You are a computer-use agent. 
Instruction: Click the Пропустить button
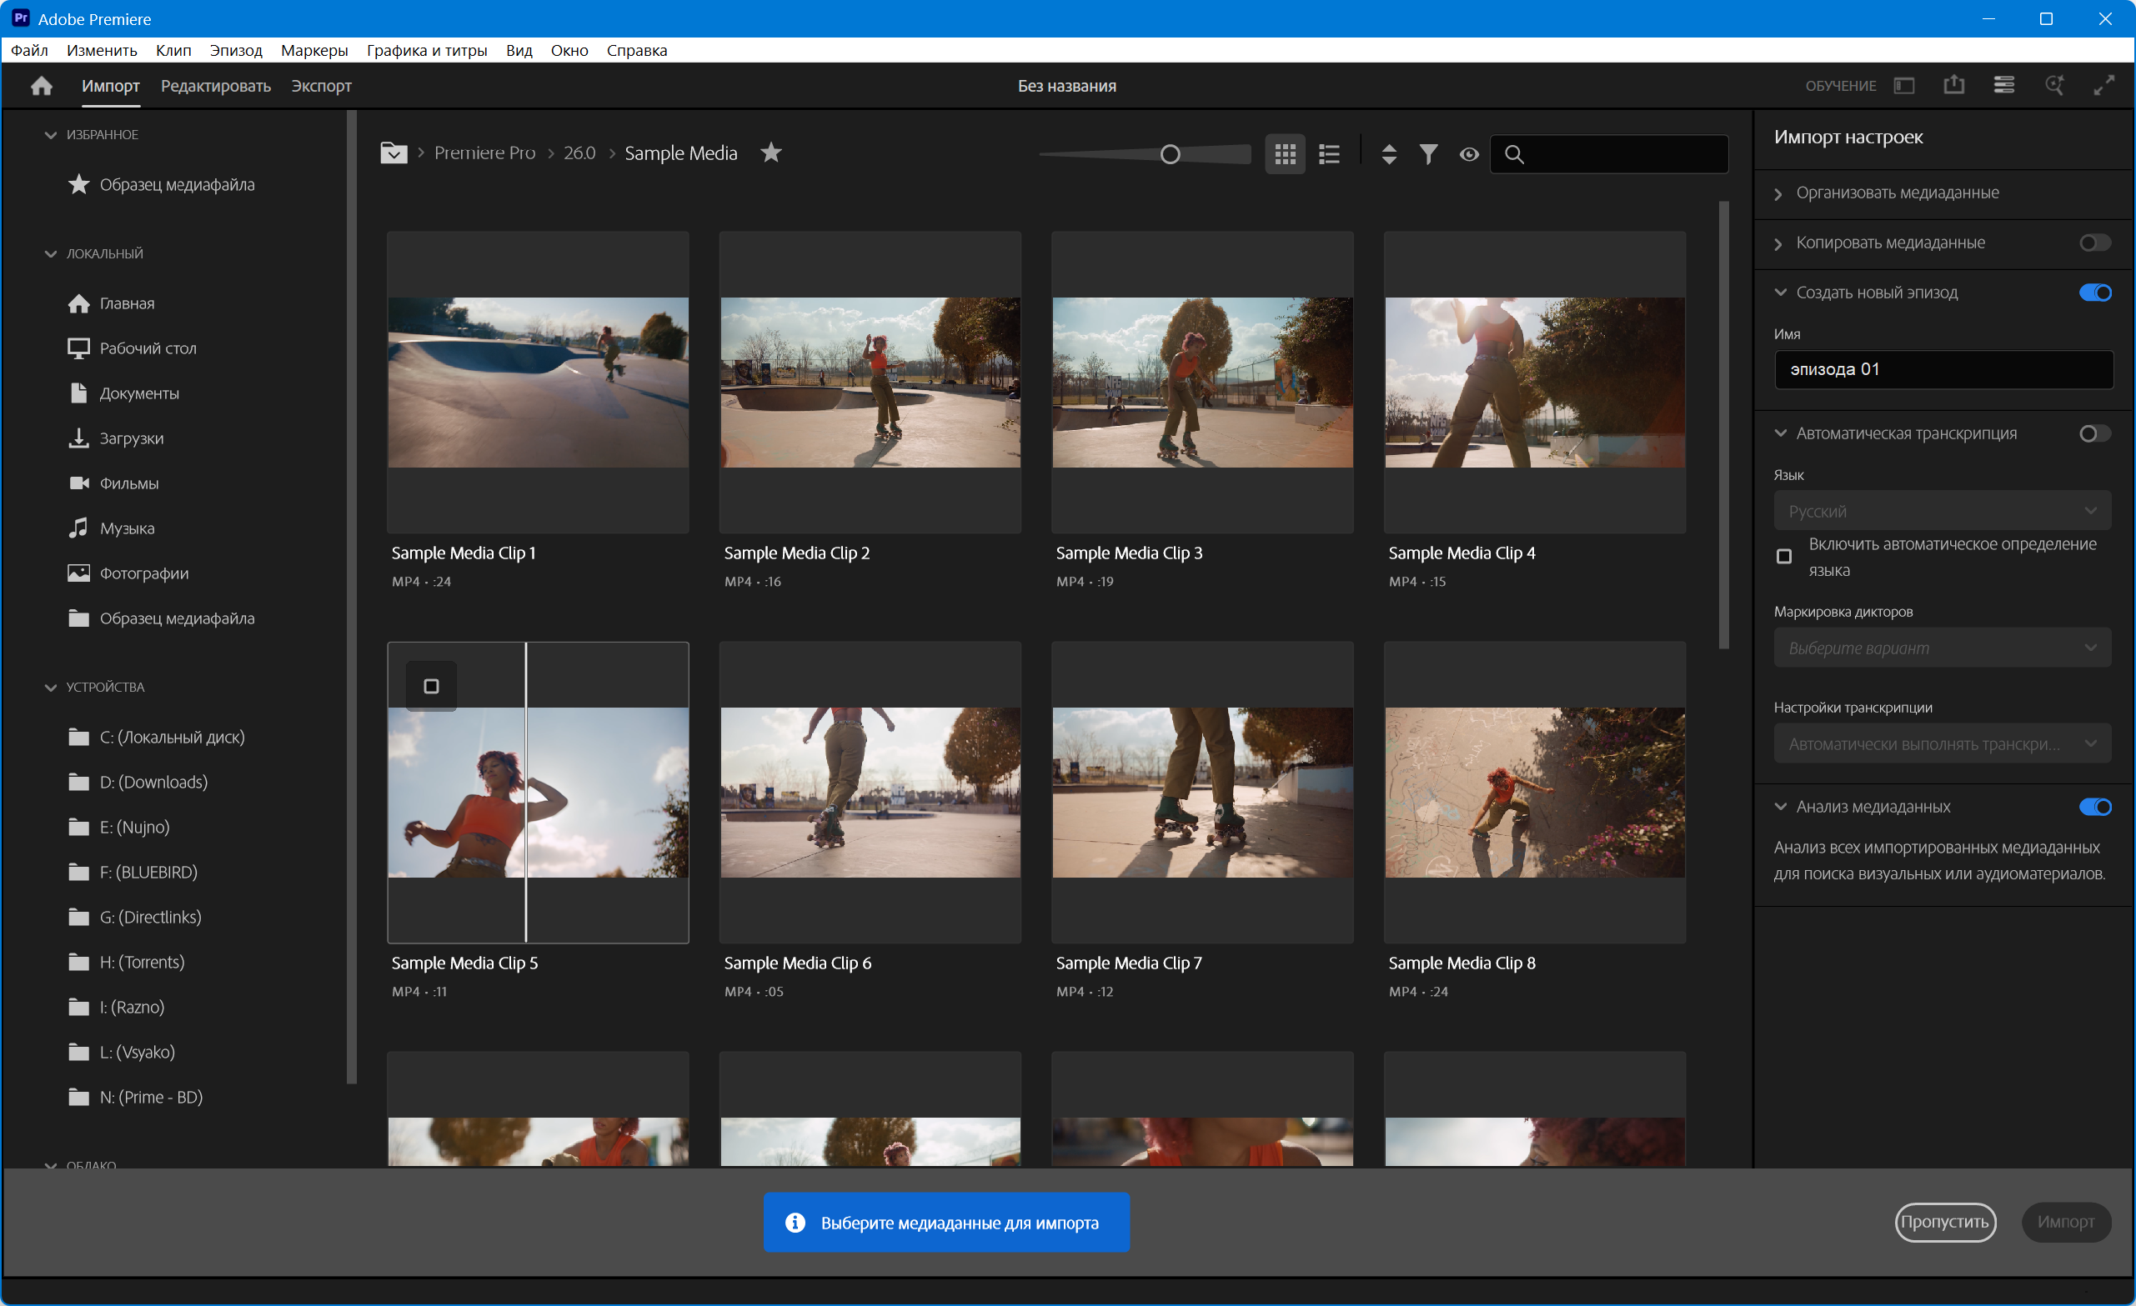coord(1944,1222)
